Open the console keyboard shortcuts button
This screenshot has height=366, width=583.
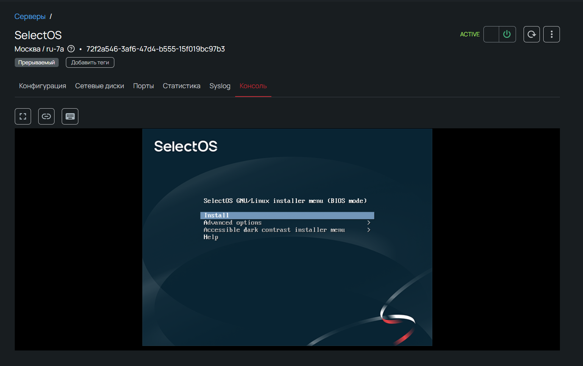pos(70,116)
